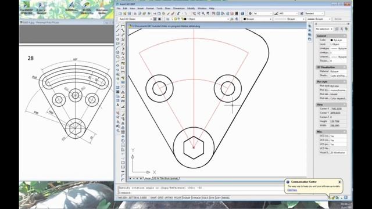
Task: Close the Communication Center balloon
Action: [339, 182]
